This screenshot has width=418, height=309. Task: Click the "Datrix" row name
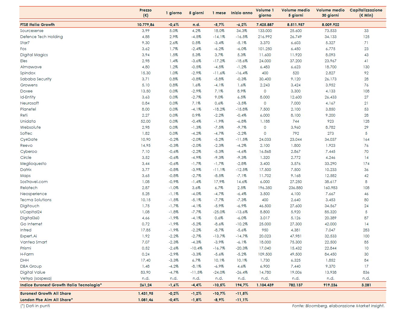(x=26, y=169)
